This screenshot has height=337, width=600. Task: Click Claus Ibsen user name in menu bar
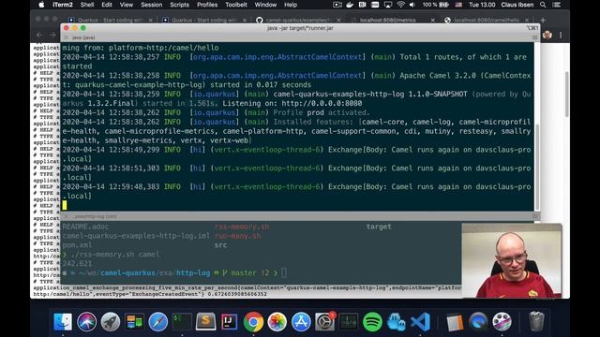[x=517, y=5]
